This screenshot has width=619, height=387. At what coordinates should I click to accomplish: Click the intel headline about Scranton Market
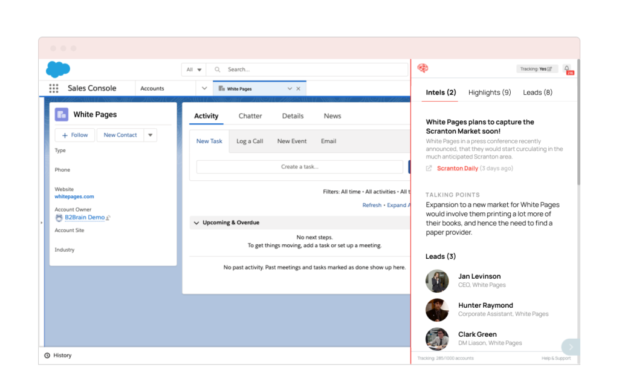pos(480,127)
